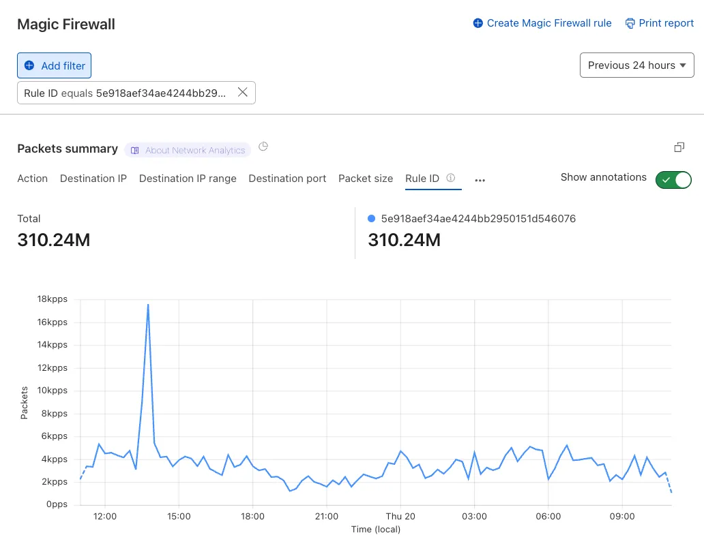Click the blue legend dot for rule 5e918aef
704x546 pixels.
pos(372,219)
